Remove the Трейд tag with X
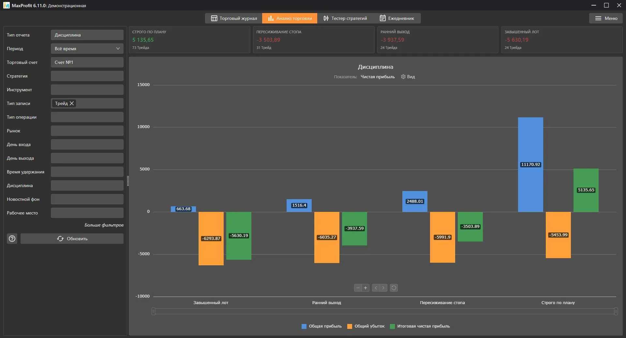The width and height of the screenshot is (626, 338). click(72, 103)
